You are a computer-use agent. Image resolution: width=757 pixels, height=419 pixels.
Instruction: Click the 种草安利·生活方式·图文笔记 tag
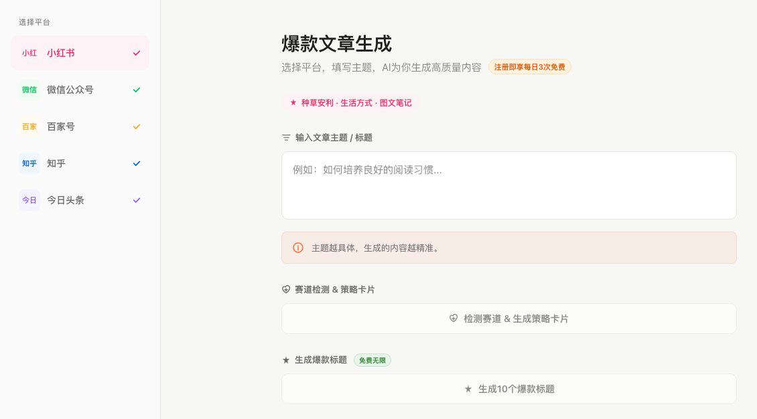click(350, 102)
